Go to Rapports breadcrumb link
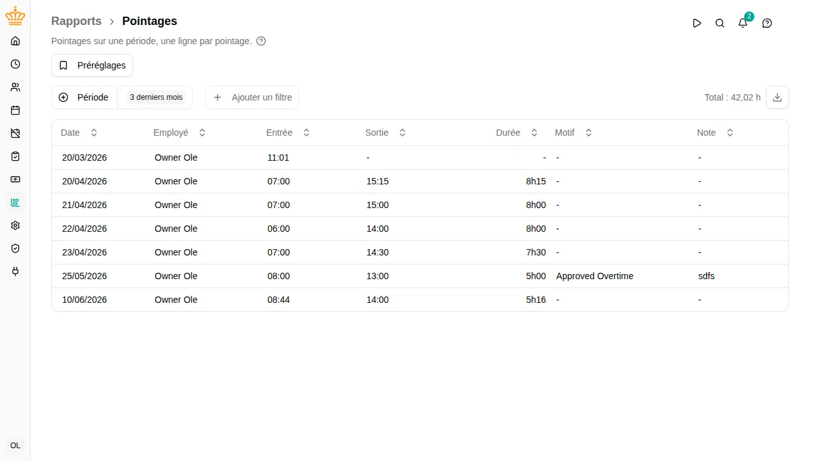The image size is (819, 461). coord(76,21)
